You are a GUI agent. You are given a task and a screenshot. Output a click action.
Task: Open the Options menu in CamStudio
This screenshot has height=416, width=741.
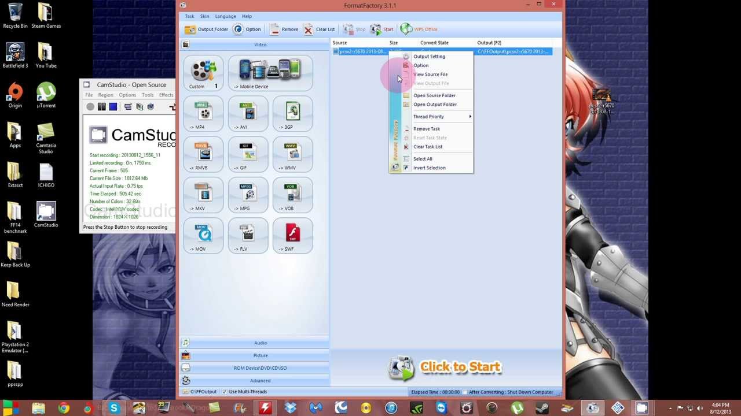(127, 95)
